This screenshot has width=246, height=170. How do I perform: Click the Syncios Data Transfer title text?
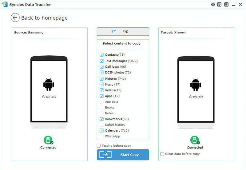click(x=30, y=5)
